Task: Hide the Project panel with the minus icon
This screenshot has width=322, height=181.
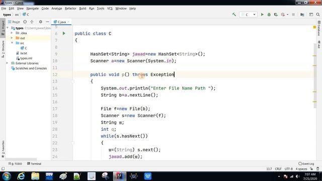Action: pos(47,22)
